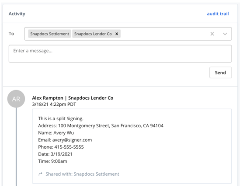This screenshot has height=188, width=243.
Task: Click Shared with: Snapdocs Settlement text
Action: [82, 174]
